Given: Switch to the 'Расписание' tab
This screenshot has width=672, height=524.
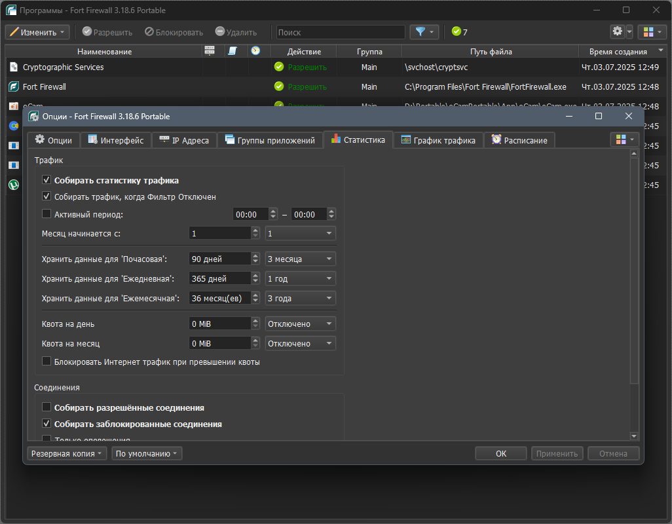Looking at the screenshot, I should [x=519, y=140].
